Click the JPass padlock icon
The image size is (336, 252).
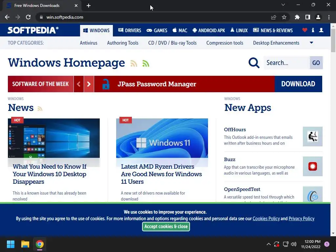click(x=106, y=84)
